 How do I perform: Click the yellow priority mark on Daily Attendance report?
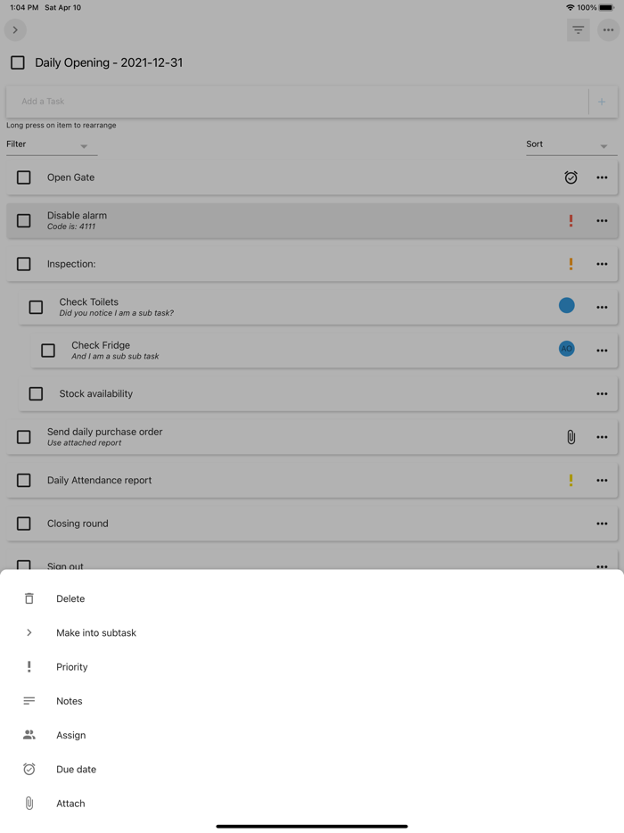(571, 480)
